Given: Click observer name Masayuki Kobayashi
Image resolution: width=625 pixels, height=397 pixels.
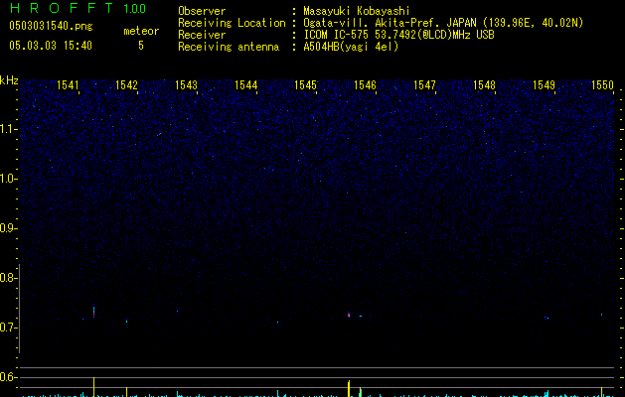Looking at the screenshot, I should pos(357,11).
